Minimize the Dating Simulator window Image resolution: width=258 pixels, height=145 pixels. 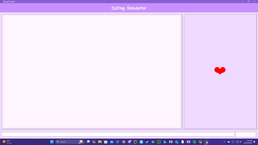(242, 1)
